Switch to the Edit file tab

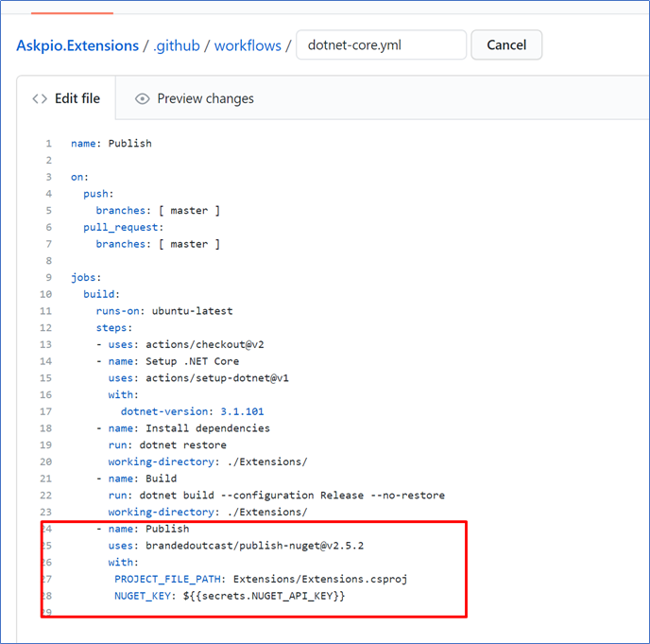pos(66,98)
